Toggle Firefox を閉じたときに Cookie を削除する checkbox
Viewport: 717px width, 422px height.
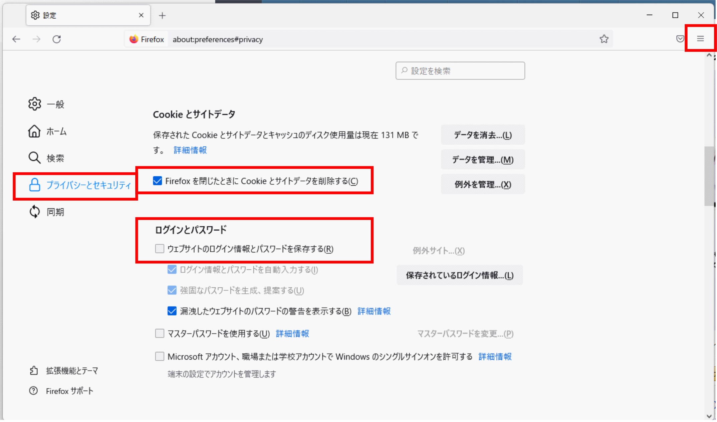pyautogui.click(x=157, y=181)
